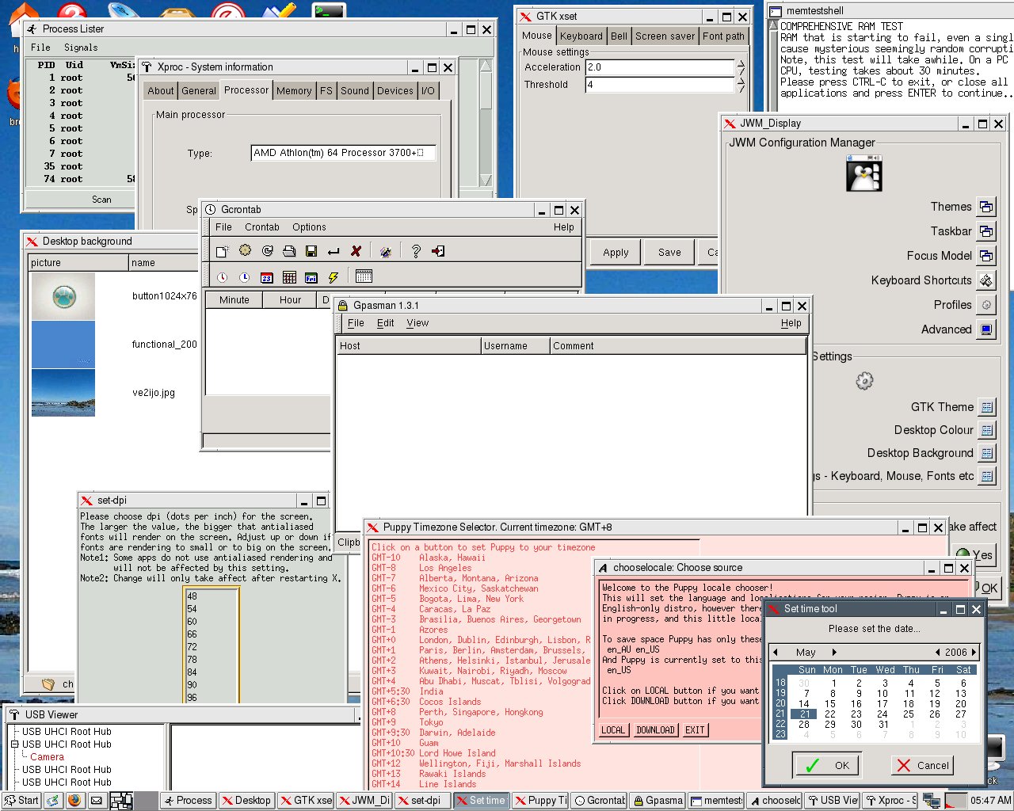Screen dimensions: 1014x811
Task: Collapse the expanded USB UHCI Root Hub node
Action: coord(14,744)
